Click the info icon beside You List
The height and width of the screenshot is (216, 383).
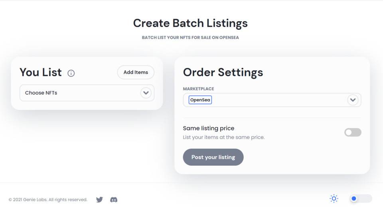click(x=71, y=73)
